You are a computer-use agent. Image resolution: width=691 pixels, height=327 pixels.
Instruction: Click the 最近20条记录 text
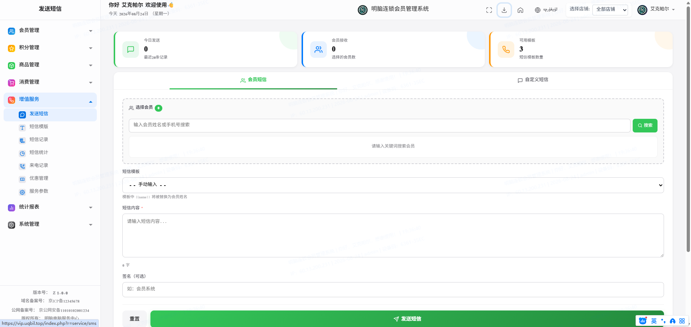point(156,57)
